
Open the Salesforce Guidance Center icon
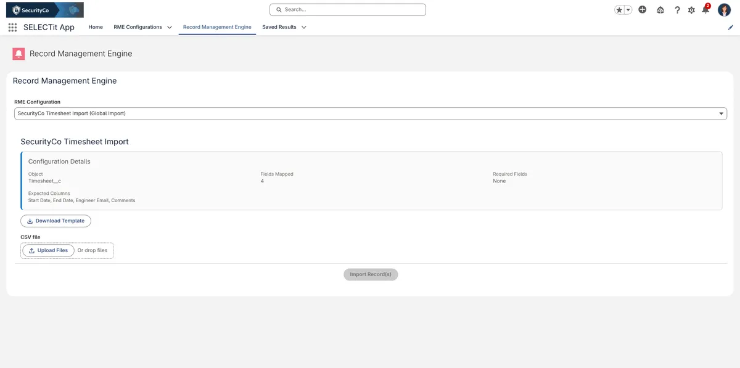tap(660, 10)
